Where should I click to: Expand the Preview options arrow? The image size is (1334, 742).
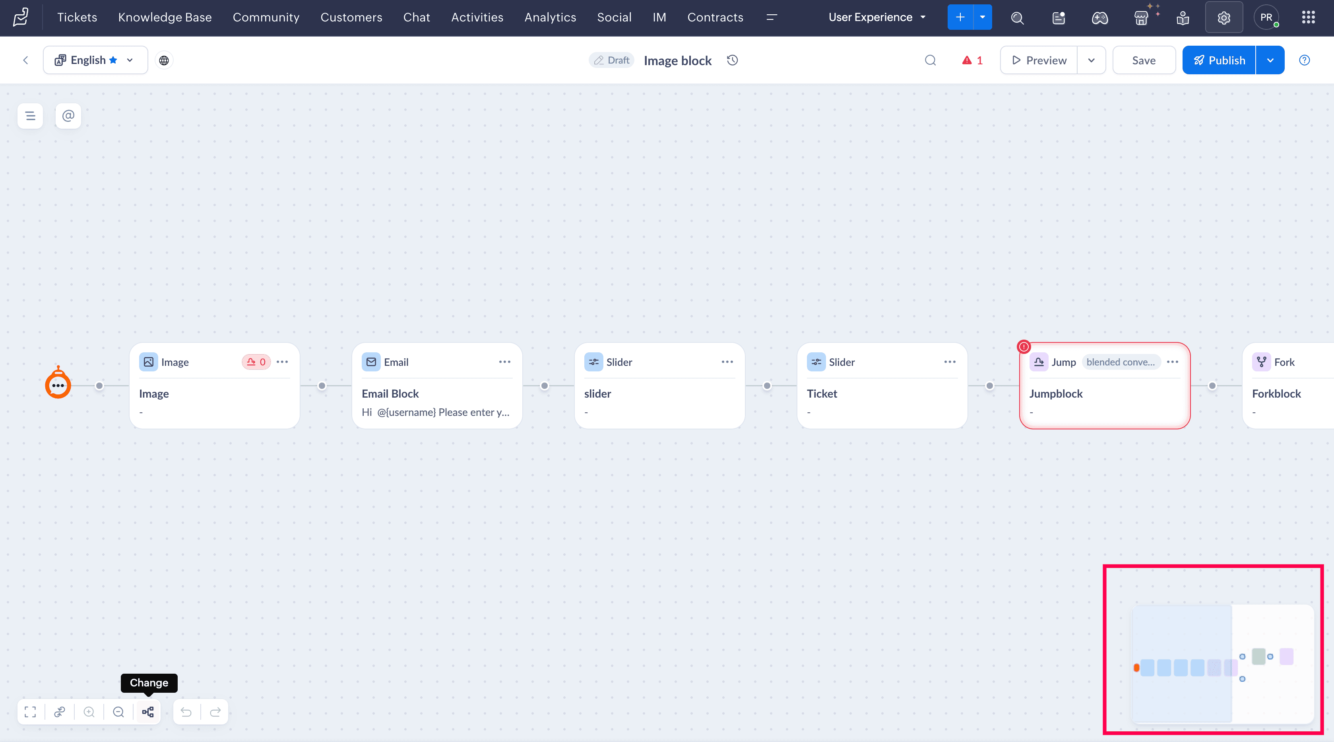(1091, 60)
